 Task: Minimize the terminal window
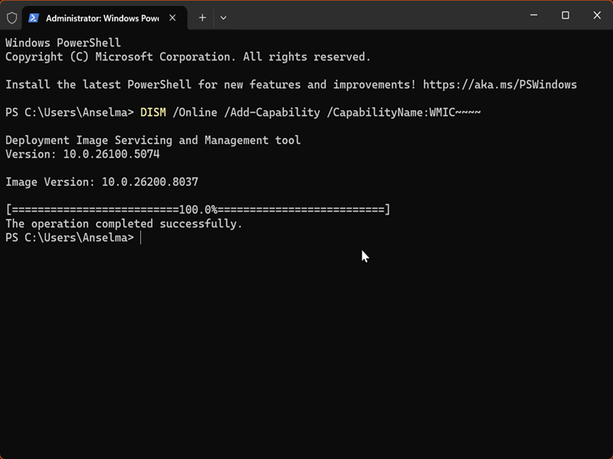tap(533, 15)
